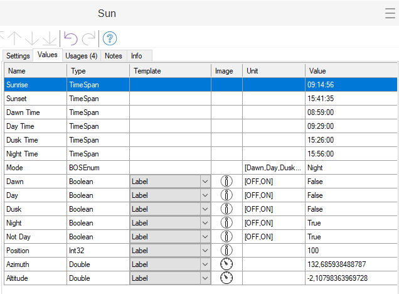The height and width of the screenshot is (294, 399).
Task: Open the Usages (4) tab
Action: point(82,56)
